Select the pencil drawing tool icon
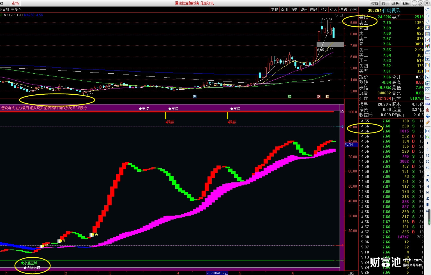Image resolution: width=431 pixels, height=275 pixels. click(x=428, y=122)
